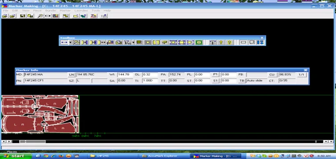Click the first yellow light-bulb Toolbox icon
The width and height of the screenshot is (336, 159).
pos(221,42)
